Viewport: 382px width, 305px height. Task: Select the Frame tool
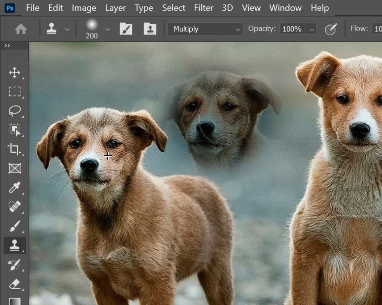(15, 169)
